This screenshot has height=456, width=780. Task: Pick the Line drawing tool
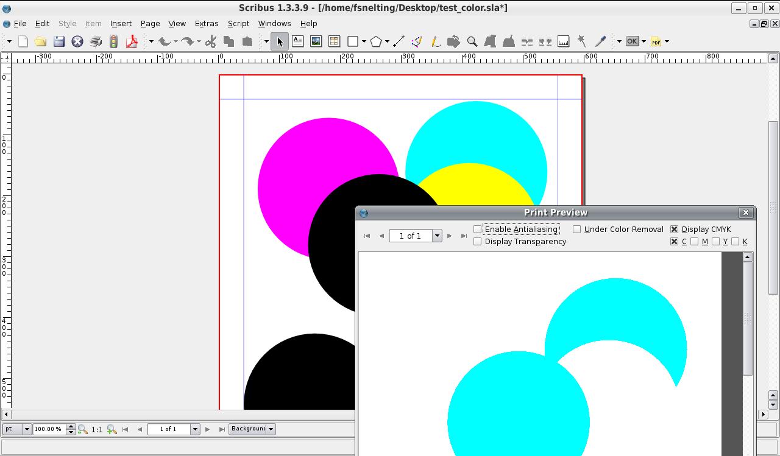tap(399, 41)
